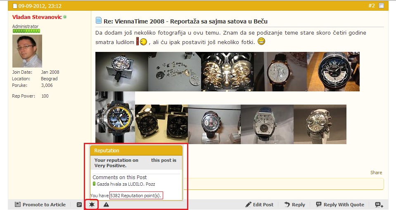Click the big grin smiley emoticon
Viewport: 396px width, 210px height.
pos(261,41)
